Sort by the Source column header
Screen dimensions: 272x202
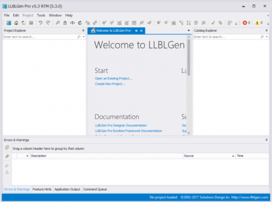(209, 156)
